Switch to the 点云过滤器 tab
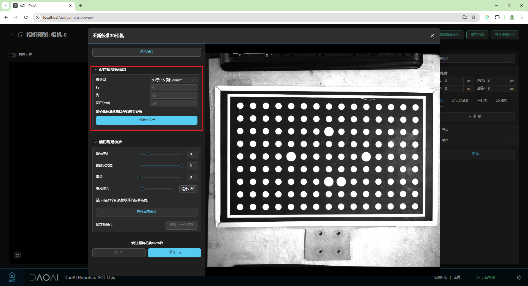The width and height of the screenshot is (528, 286). point(460,101)
